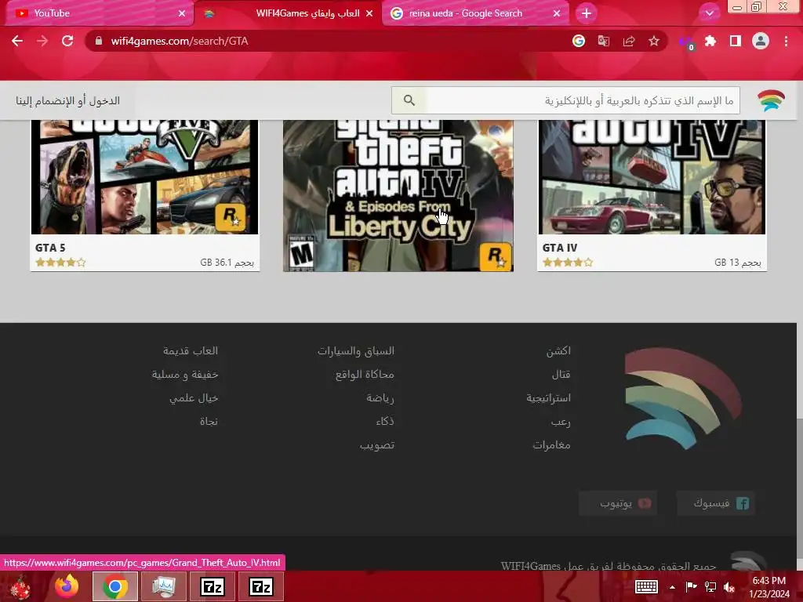Click the 13 GB size label
Viewport: 803px width, 602px height.
[737, 263]
